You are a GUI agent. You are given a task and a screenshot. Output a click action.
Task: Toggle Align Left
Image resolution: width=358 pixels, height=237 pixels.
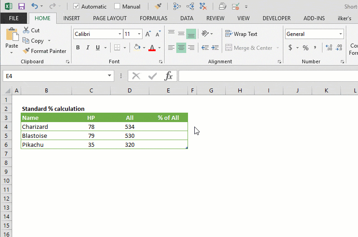pyautogui.click(x=171, y=48)
